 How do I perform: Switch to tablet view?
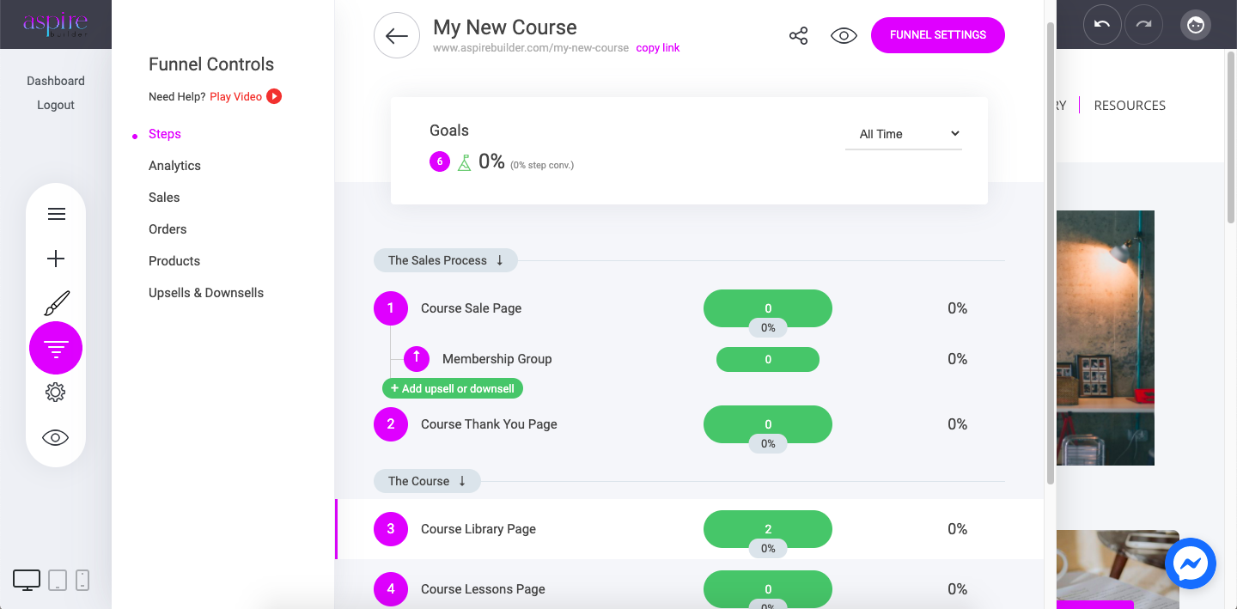58,581
